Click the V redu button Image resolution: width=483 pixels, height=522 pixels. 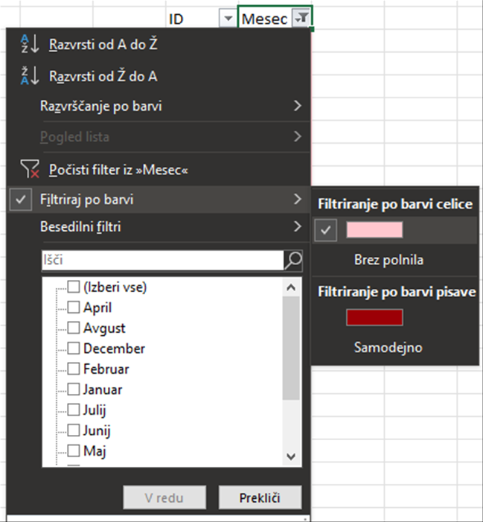point(164,497)
